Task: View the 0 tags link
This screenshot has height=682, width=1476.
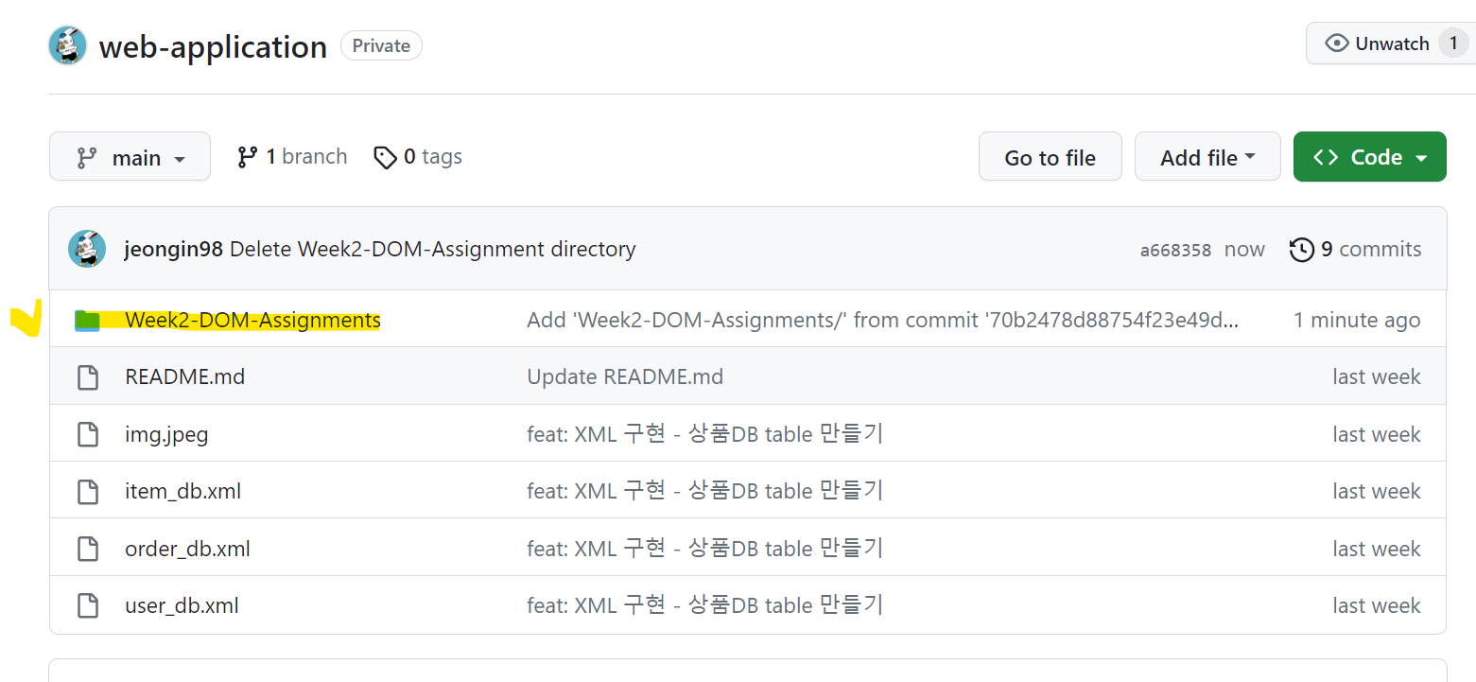Action: point(418,157)
